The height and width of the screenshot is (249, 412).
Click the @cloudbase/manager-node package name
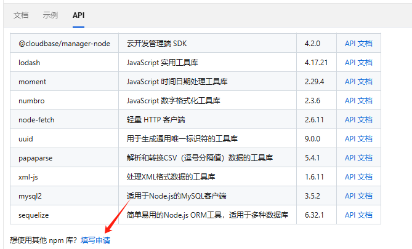tap(64, 43)
